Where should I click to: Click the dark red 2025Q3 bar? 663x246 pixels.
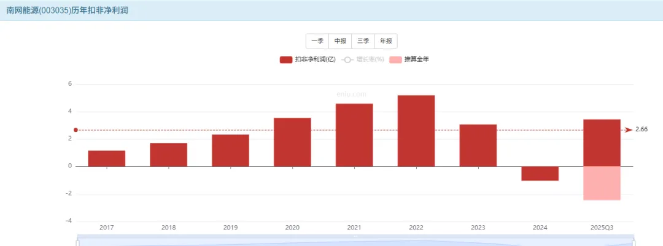[x=602, y=143]
